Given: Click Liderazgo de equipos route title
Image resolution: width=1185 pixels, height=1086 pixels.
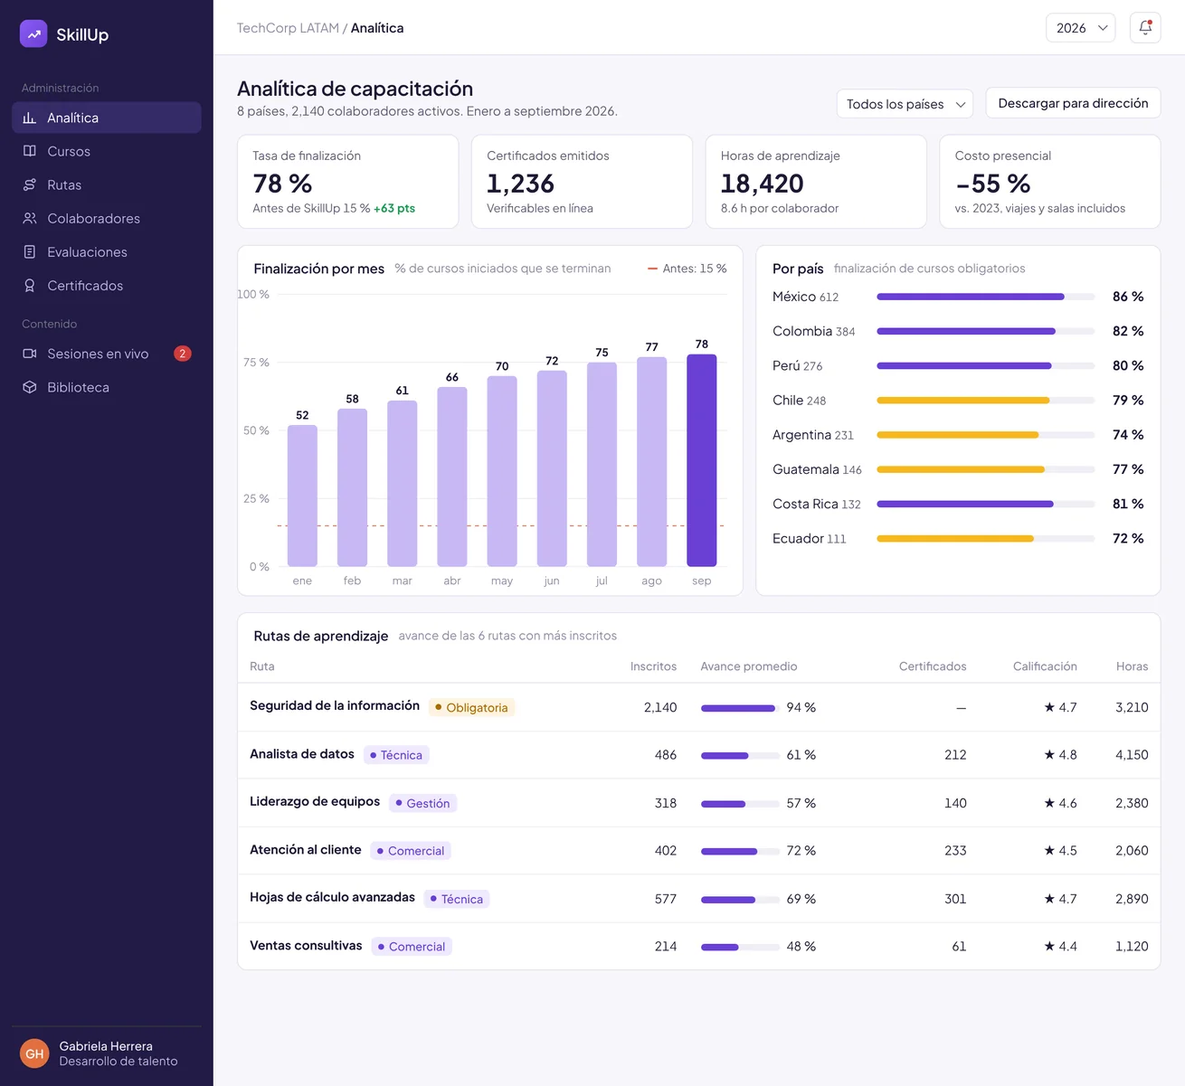Looking at the screenshot, I should click(x=315, y=801).
